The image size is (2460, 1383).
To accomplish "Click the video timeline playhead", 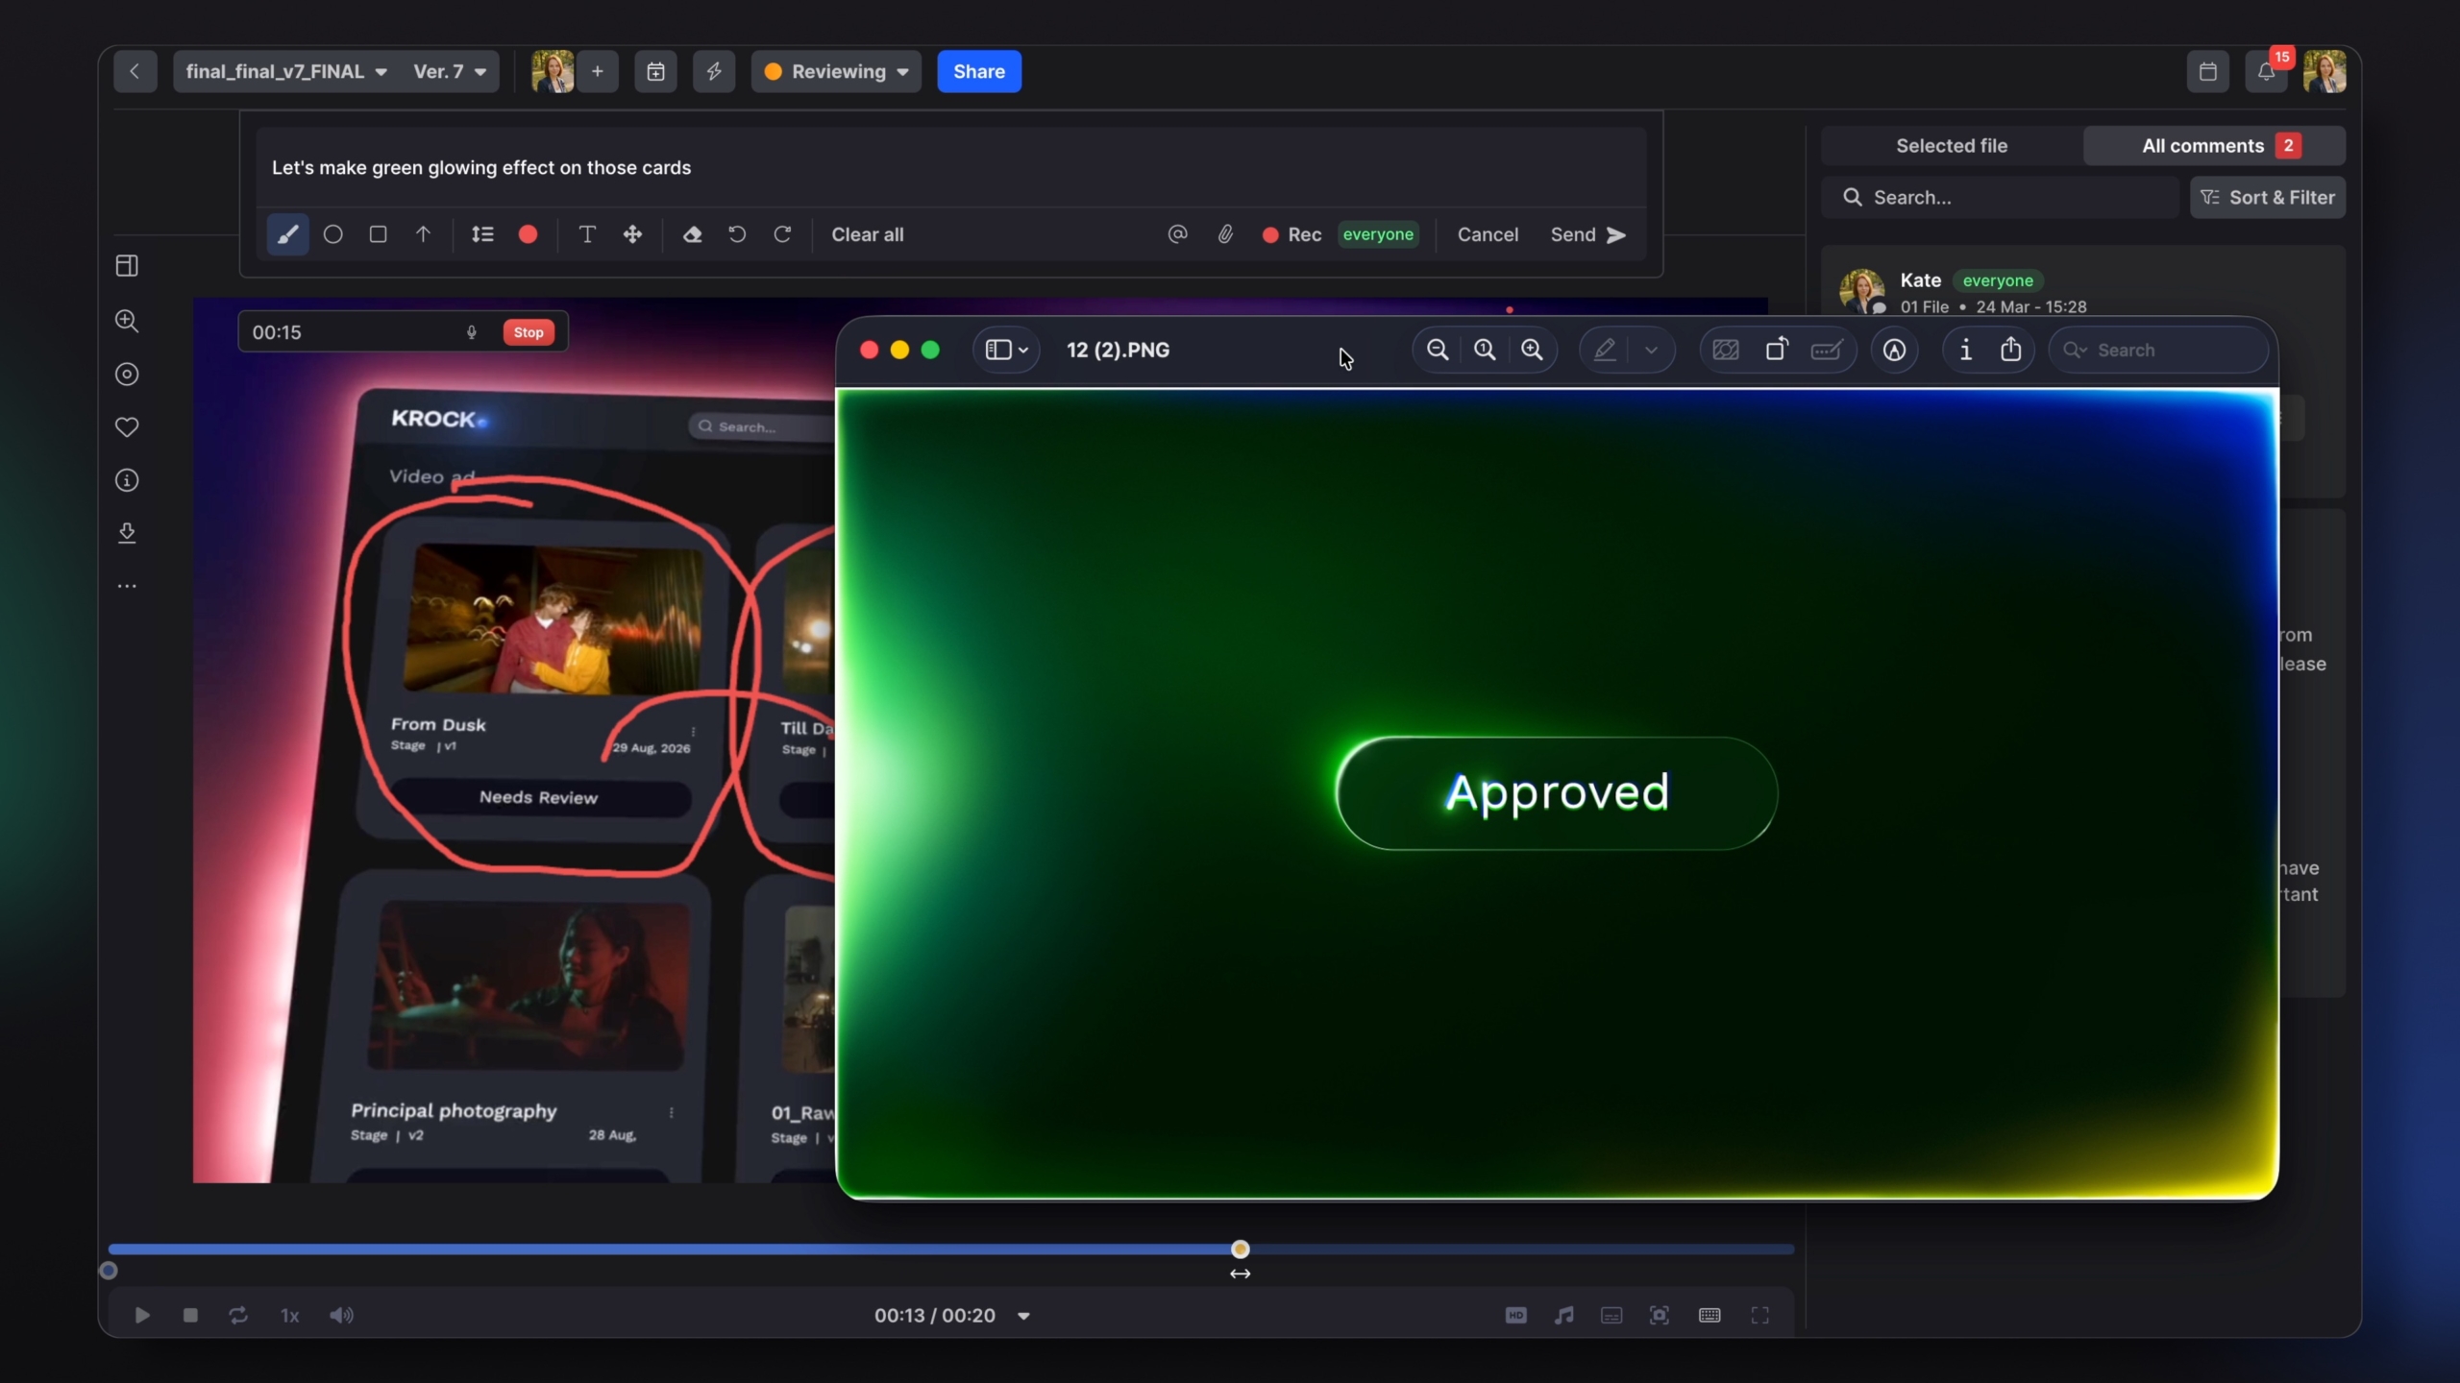I will [x=1241, y=1250].
